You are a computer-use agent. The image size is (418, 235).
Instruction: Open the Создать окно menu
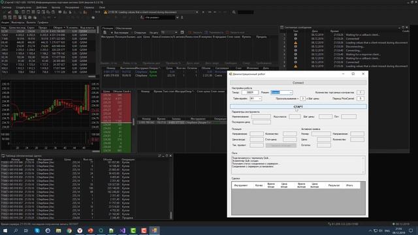click(24, 7)
